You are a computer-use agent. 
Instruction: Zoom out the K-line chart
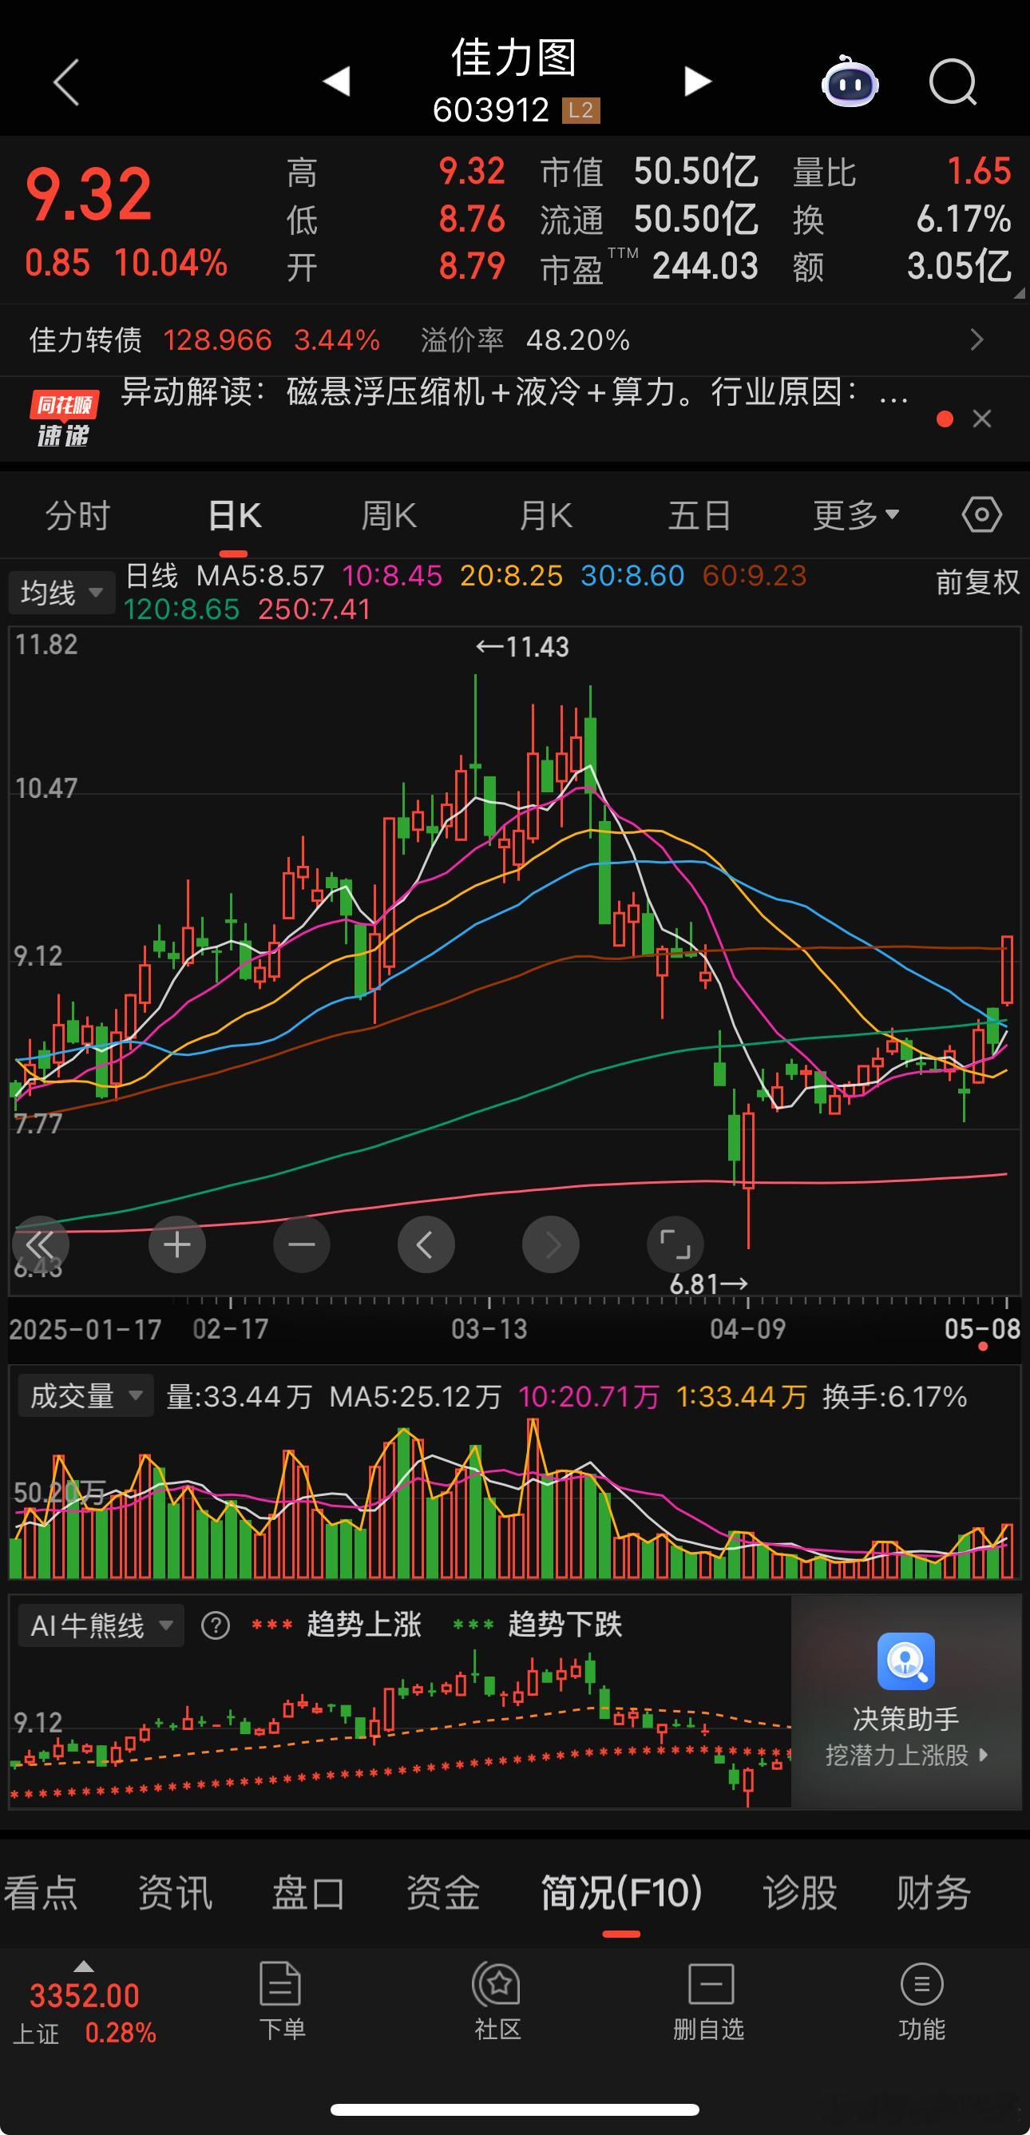pos(302,1244)
